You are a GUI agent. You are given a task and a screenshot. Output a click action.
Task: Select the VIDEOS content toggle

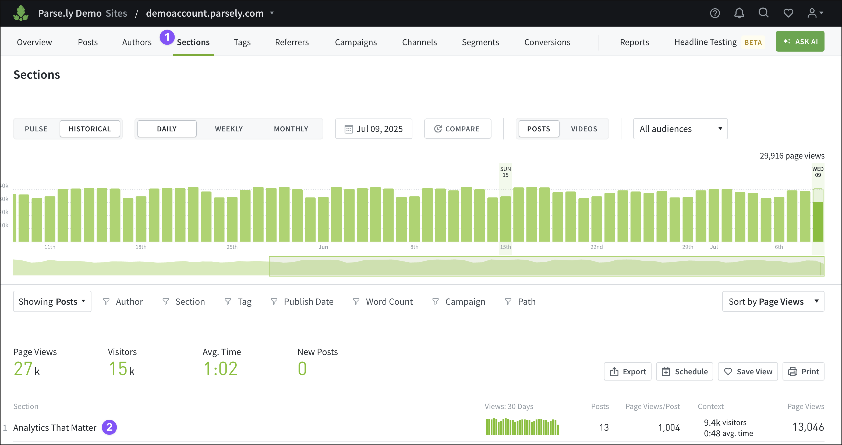pos(584,129)
